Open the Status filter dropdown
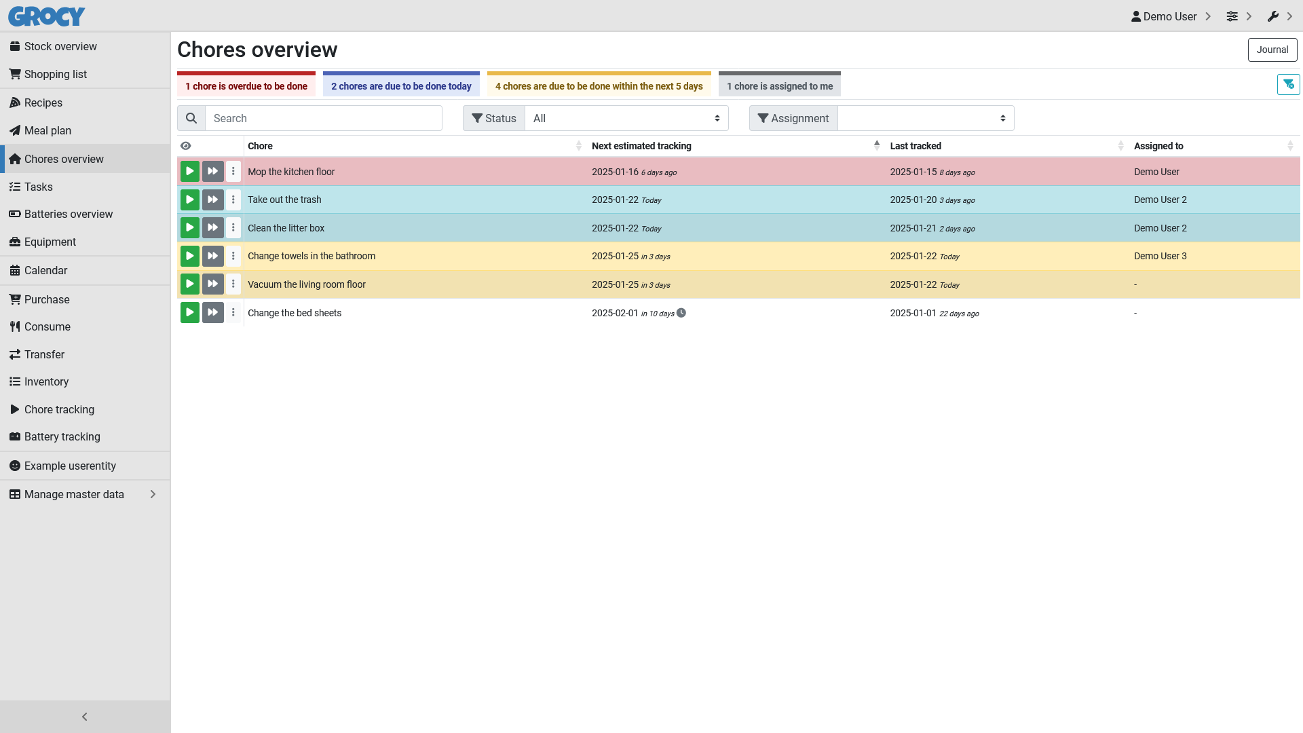Viewport: 1303px width, 733px height. pyautogui.click(x=626, y=118)
